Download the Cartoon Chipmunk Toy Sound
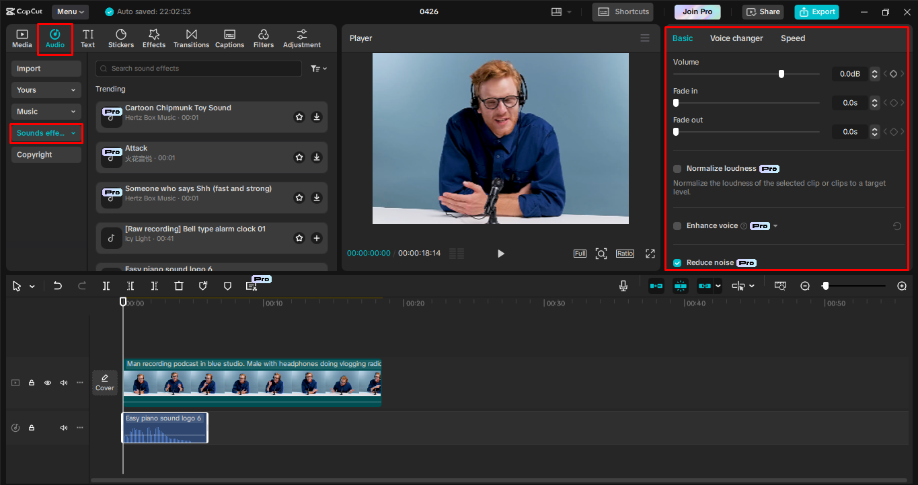This screenshot has width=918, height=485. coord(317,117)
